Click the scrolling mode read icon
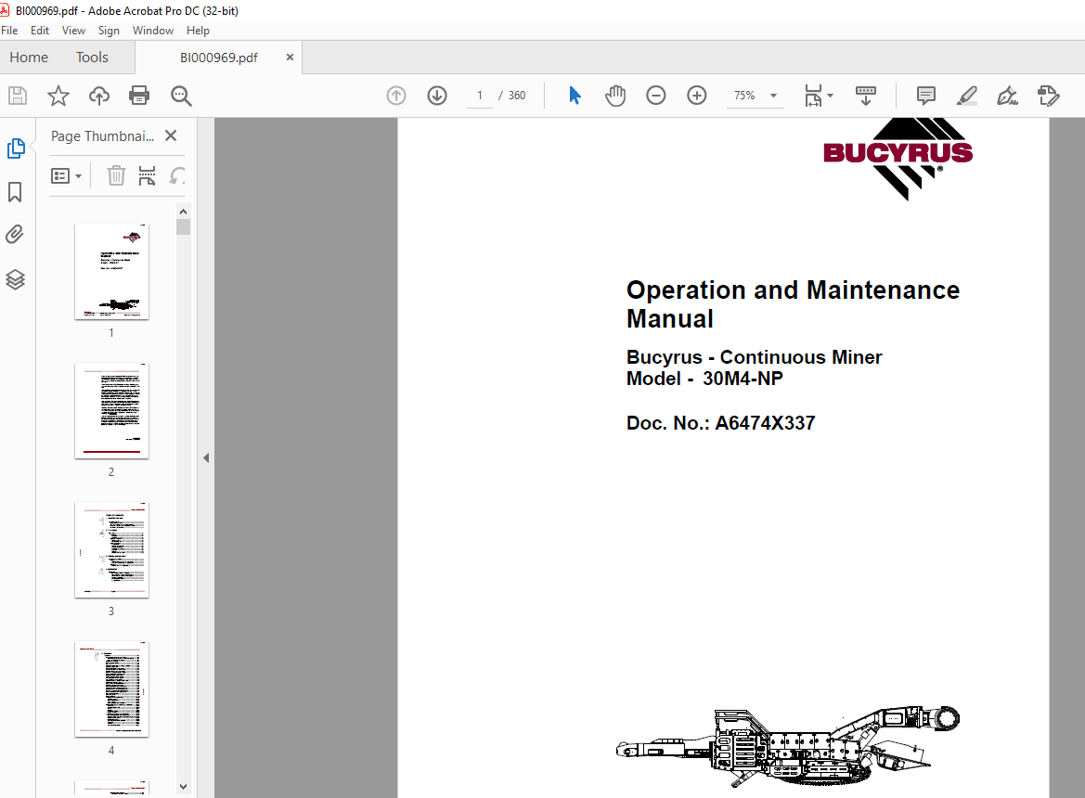The height and width of the screenshot is (798, 1085). click(866, 96)
